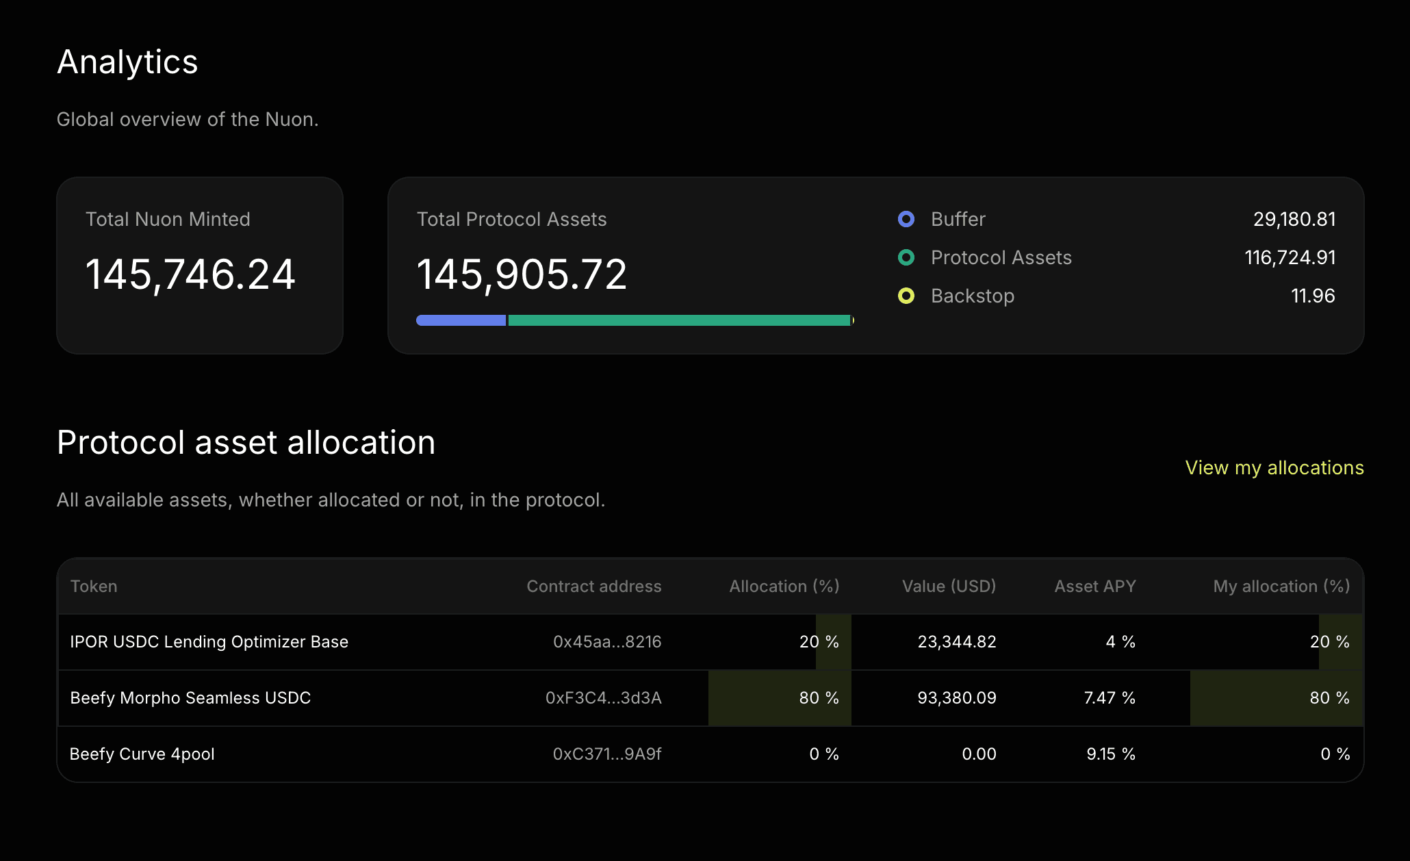
Task: Click contract address 0x45aa...8216
Action: 606,642
